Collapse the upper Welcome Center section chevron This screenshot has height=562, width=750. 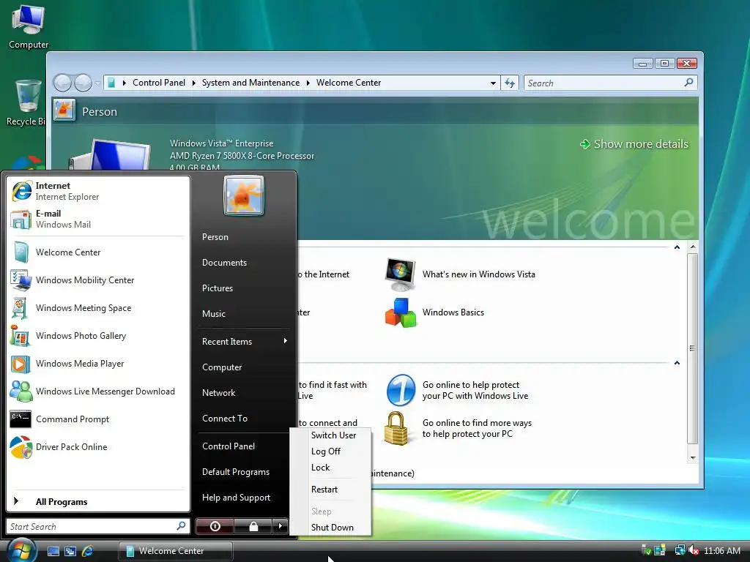tap(677, 247)
